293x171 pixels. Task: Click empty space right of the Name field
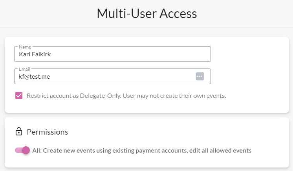249,54
